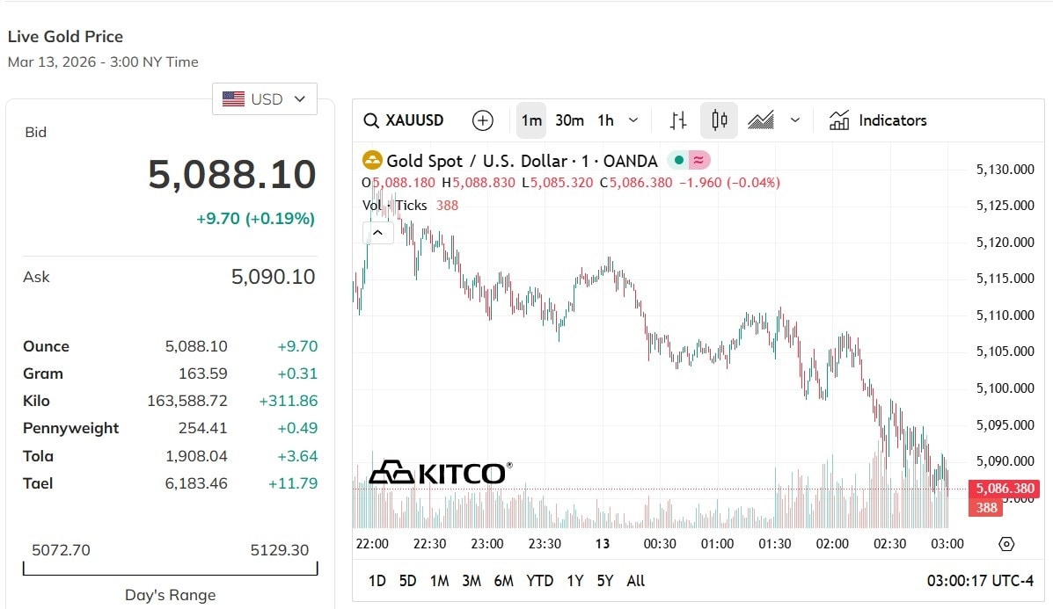Select the 5D date range
This screenshot has height=609, width=1053.
[x=407, y=581]
